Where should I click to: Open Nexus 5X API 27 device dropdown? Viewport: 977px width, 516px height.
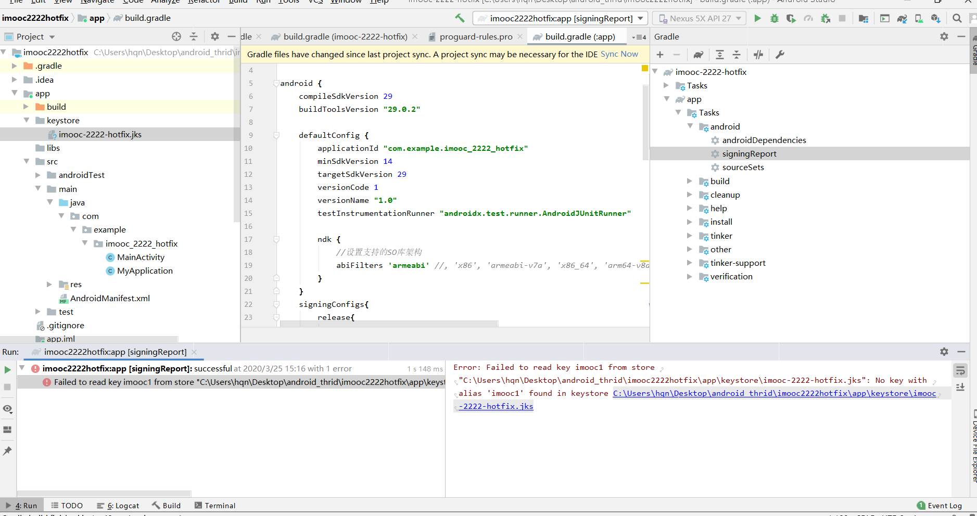pyautogui.click(x=699, y=18)
